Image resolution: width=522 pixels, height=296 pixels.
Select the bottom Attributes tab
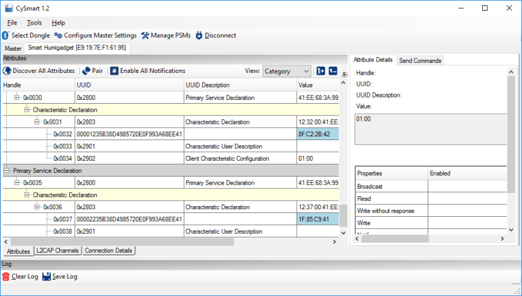tap(18, 251)
